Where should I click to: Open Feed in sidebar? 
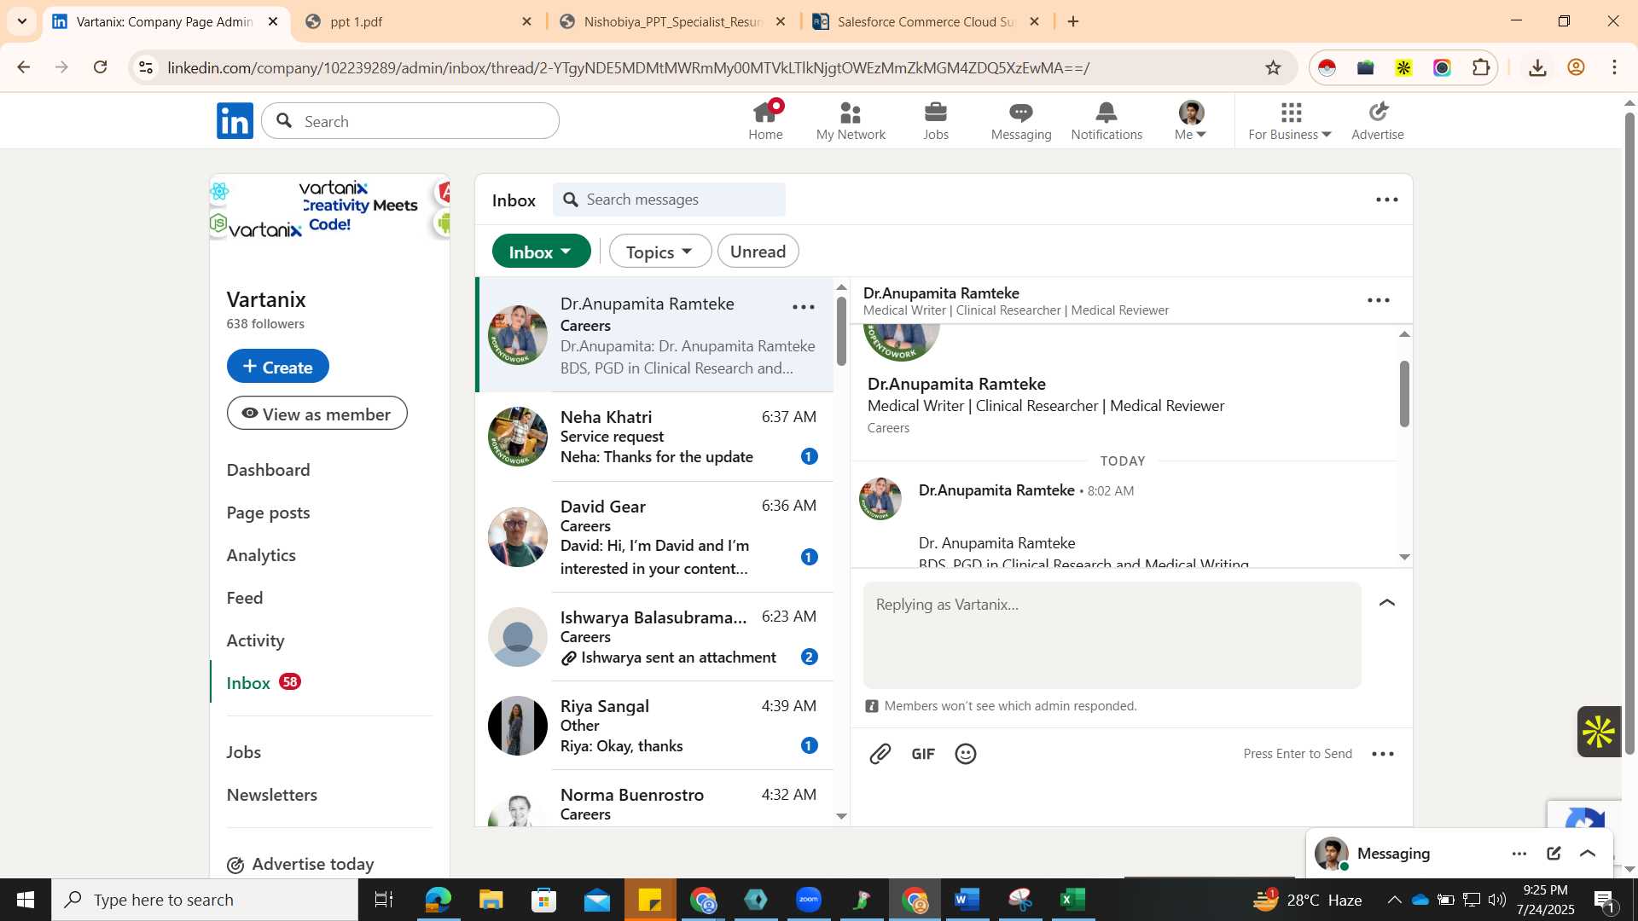[244, 598]
